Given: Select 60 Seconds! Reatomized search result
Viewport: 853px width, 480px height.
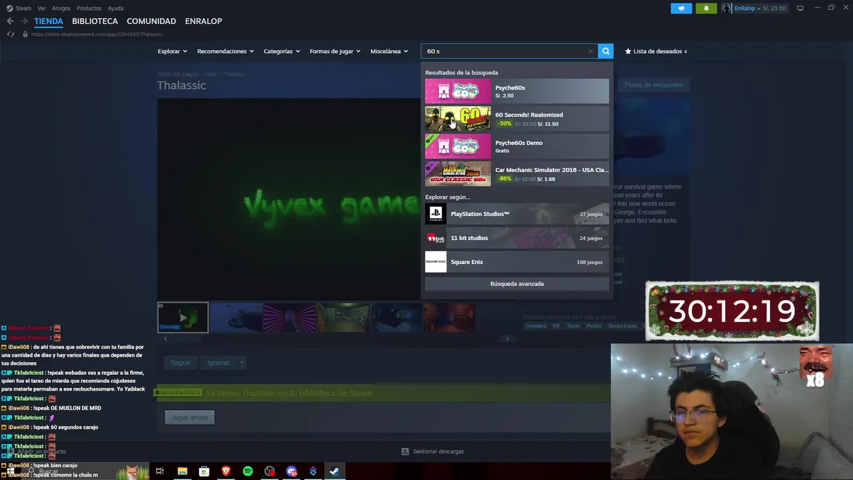Looking at the screenshot, I should point(516,119).
